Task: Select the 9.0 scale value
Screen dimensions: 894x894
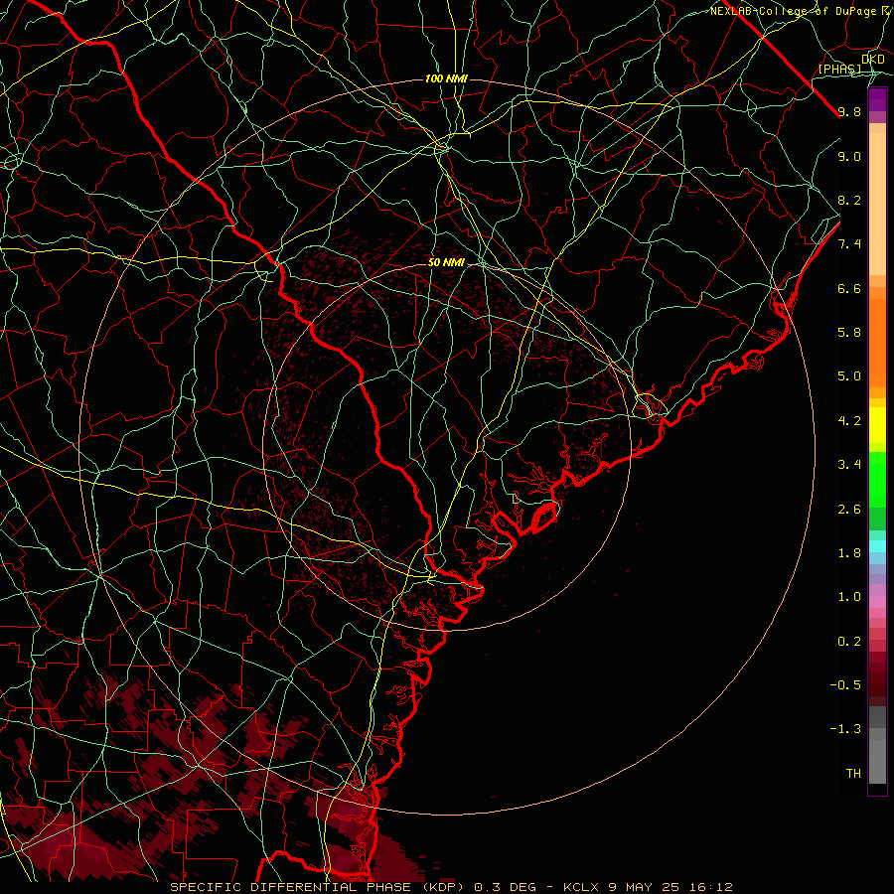Action: pyautogui.click(x=849, y=156)
